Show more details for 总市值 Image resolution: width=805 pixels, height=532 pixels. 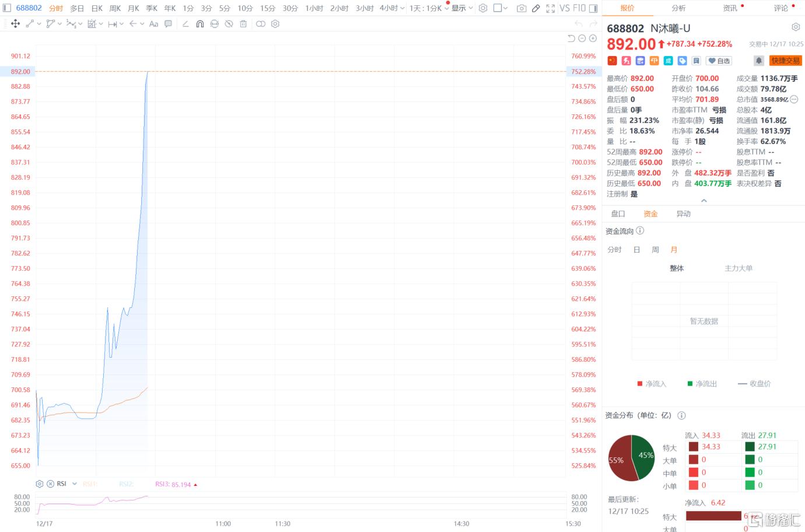(794, 99)
